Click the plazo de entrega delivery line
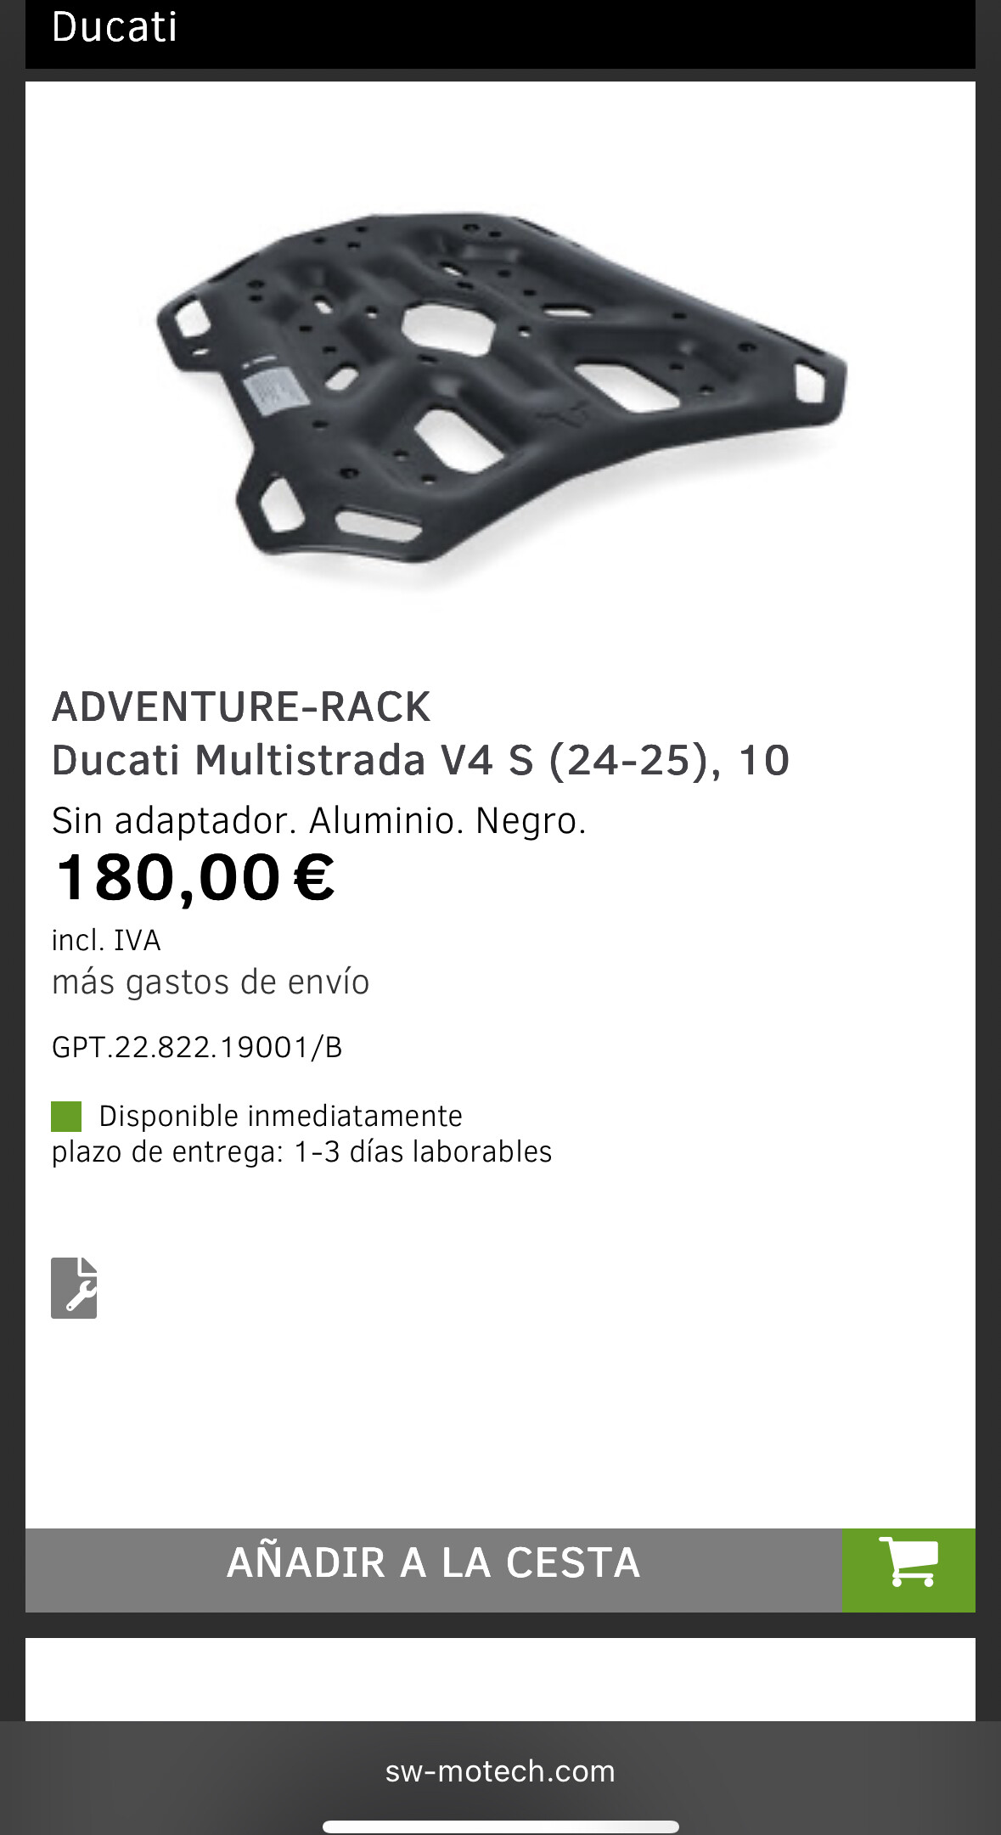 pyautogui.click(x=301, y=1152)
